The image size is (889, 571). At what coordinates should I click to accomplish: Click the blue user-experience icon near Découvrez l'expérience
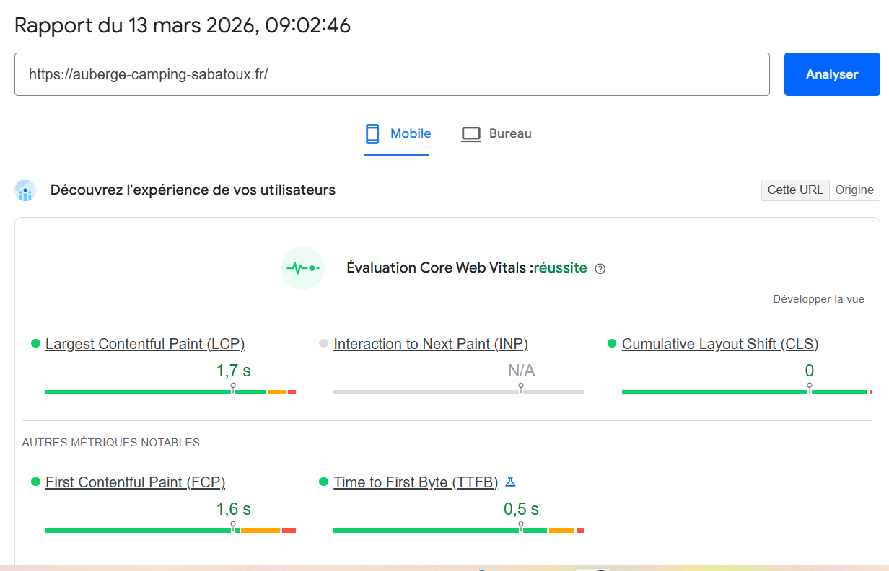click(x=26, y=190)
